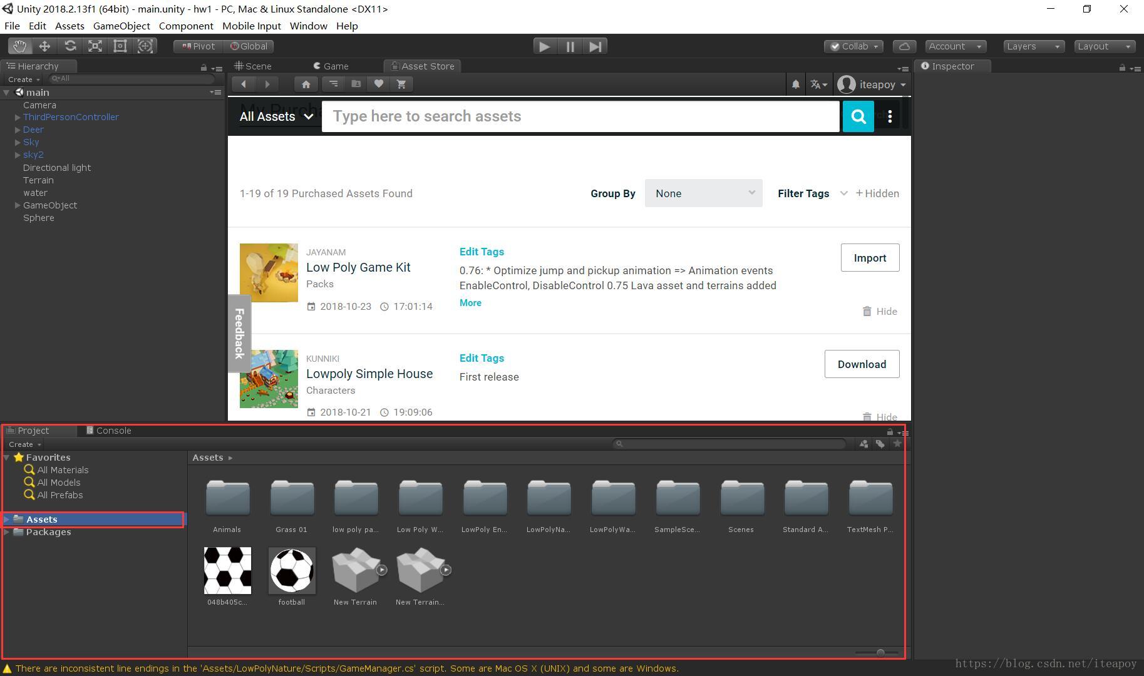This screenshot has height=676, width=1144.
Task: Show Hidden assets filter
Action: pyautogui.click(x=877, y=193)
